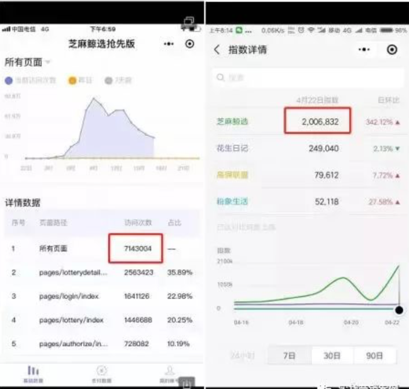Image resolution: width=409 pixels, height=389 pixels.
Task: Open the three-dots menu in 芝麻鲸选抢先版 header
Action: [x=169, y=44]
